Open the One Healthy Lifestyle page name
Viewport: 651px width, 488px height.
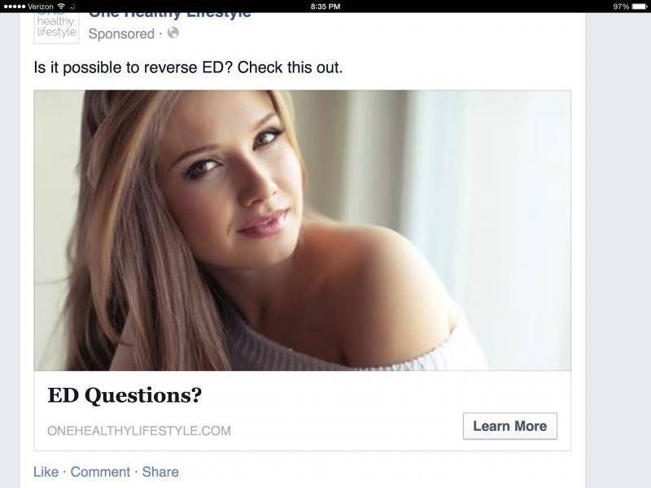click(170, 15)
